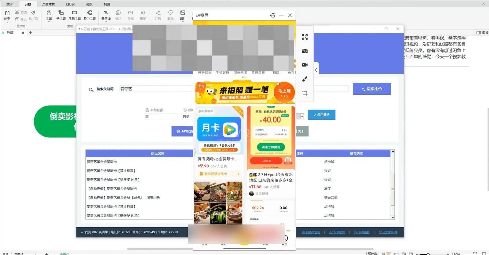
Task: Click the 名称包含 input containing 周
Action: point(161,116)
